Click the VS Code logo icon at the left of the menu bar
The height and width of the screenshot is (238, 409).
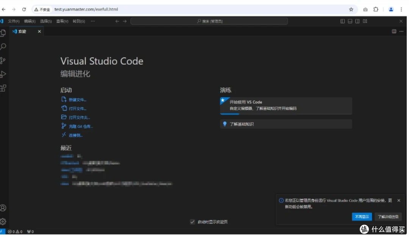2,21
